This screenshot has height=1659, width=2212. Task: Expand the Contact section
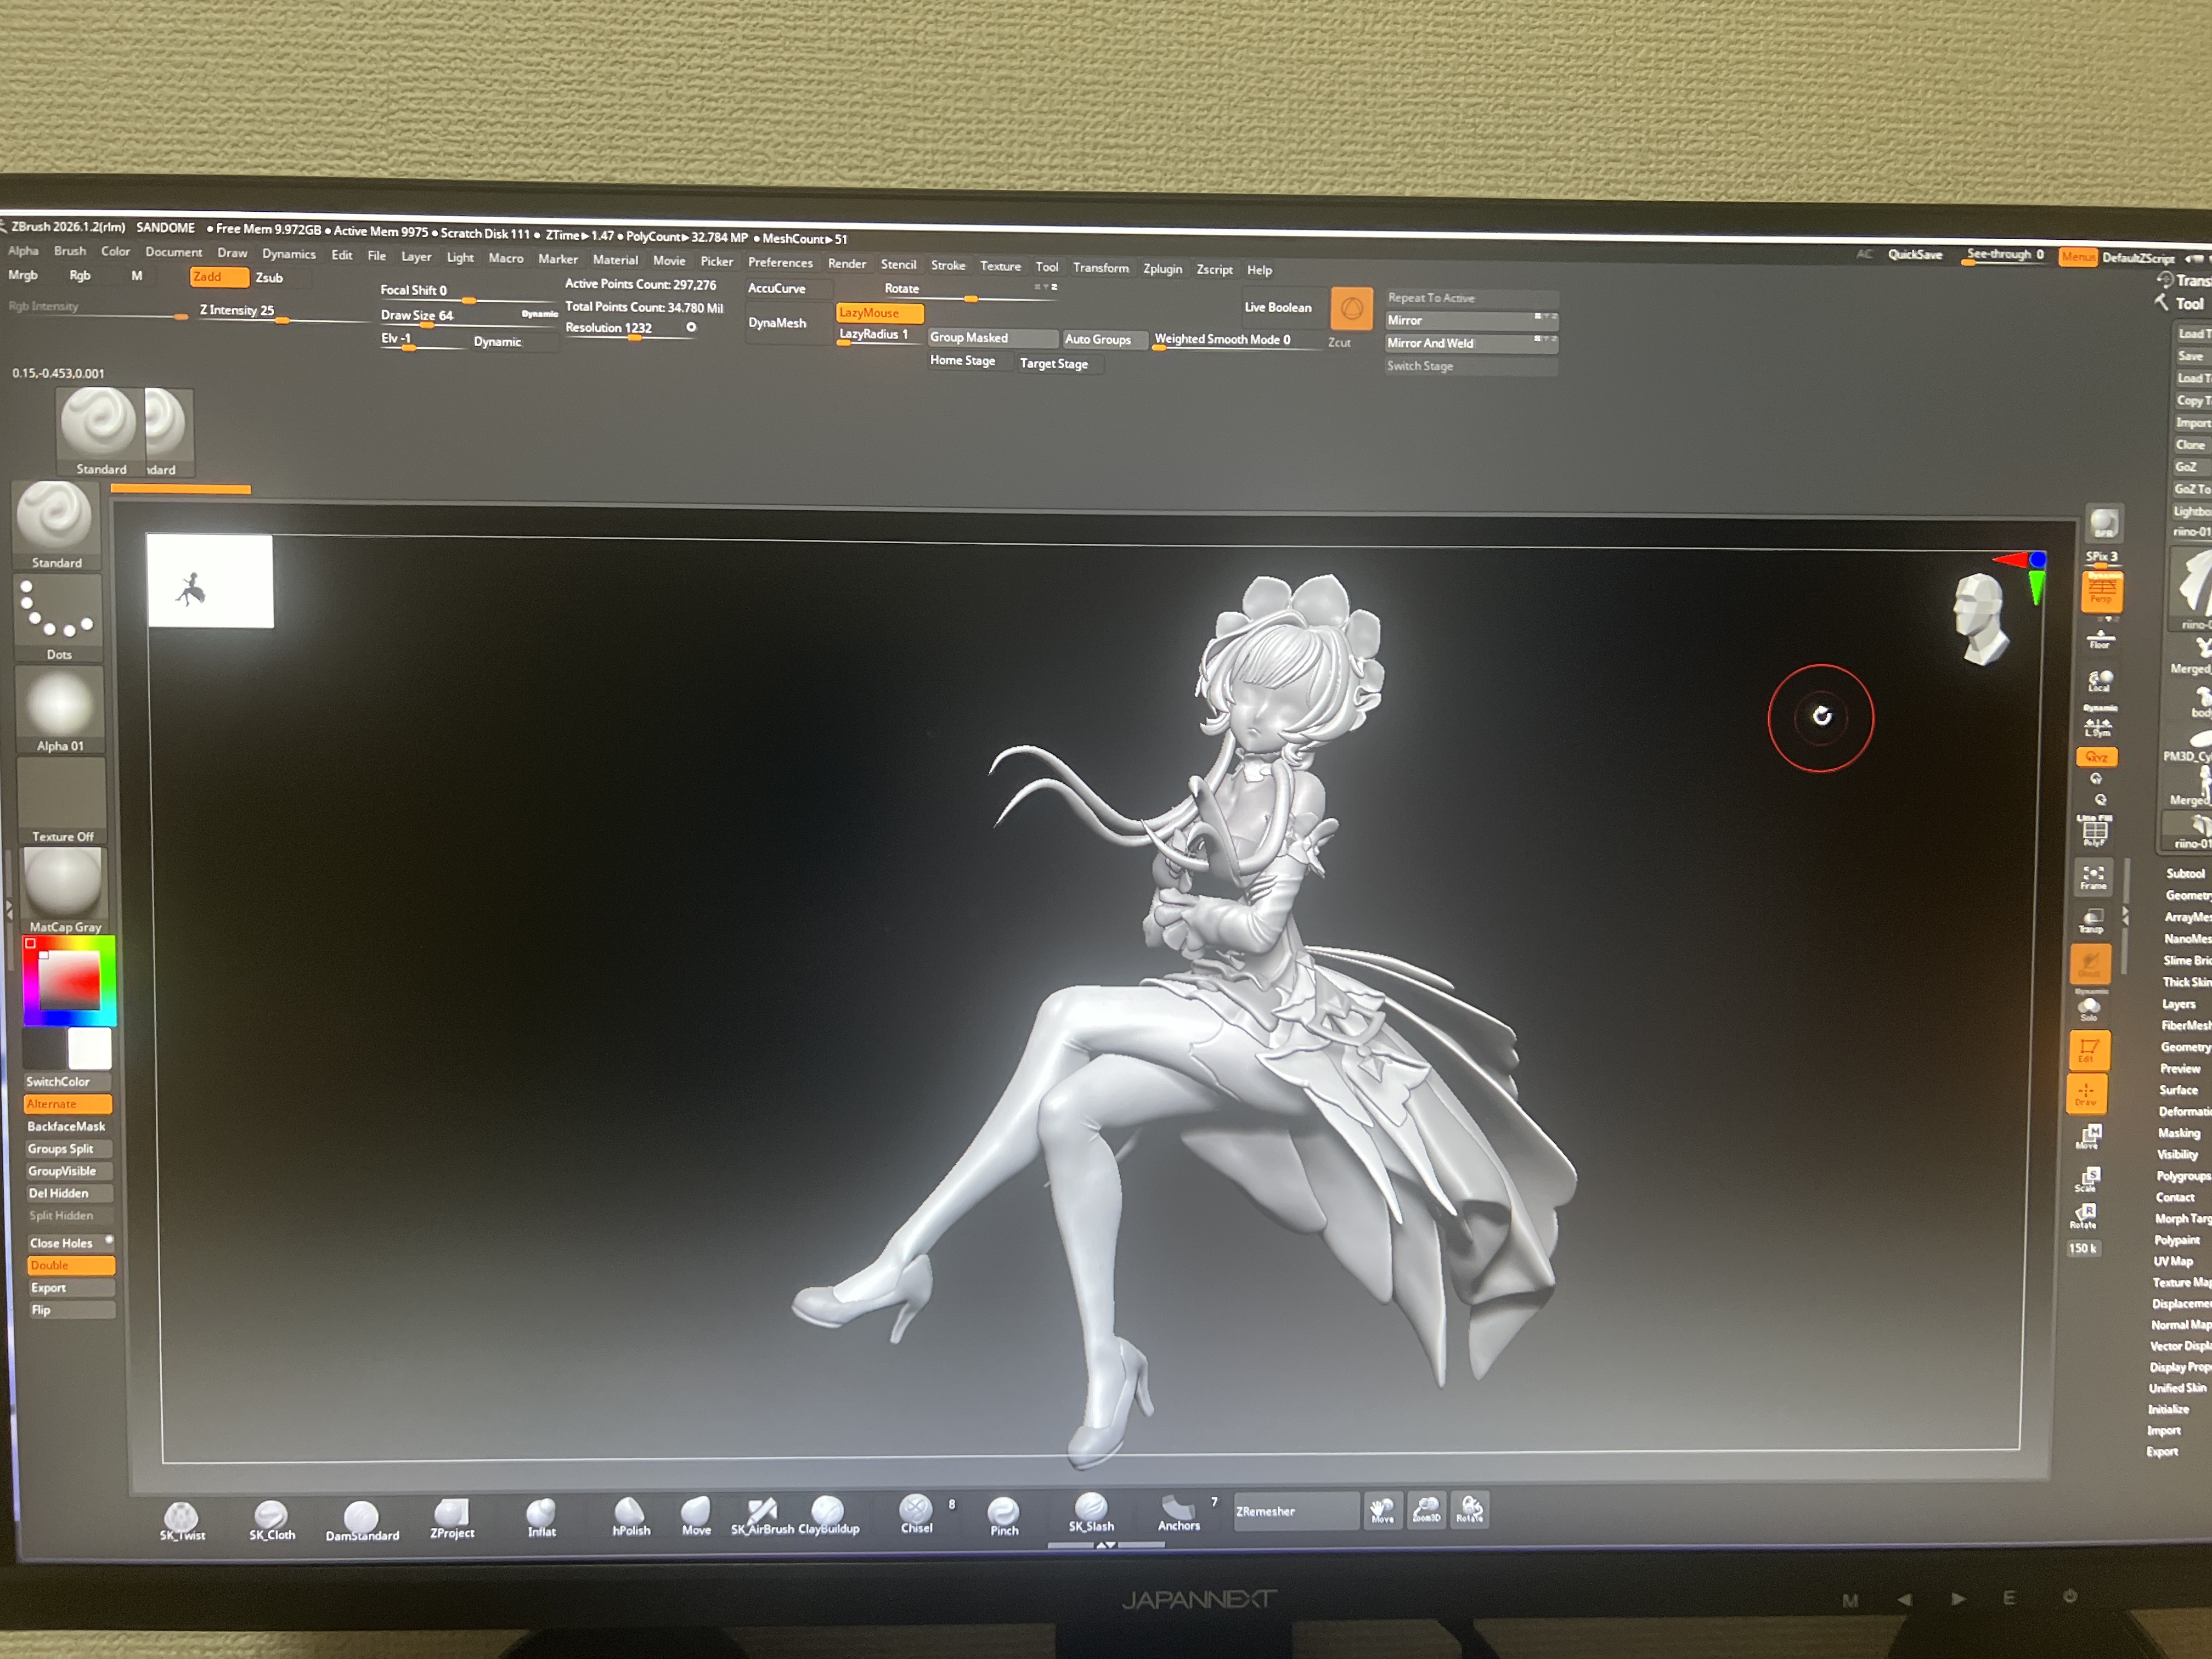[x=2175, y=1197]
